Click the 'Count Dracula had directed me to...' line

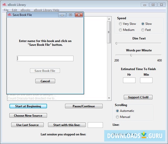tap(32, 98)
